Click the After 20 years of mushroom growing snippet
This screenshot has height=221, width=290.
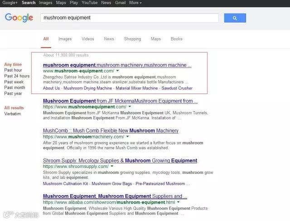tap(123, 145)
